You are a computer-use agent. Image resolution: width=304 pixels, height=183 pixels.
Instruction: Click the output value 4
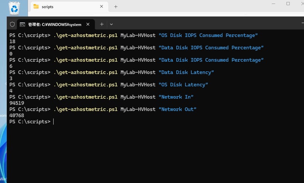(11, 91)
